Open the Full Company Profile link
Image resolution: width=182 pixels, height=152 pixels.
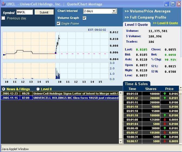(x=145, y=17)
